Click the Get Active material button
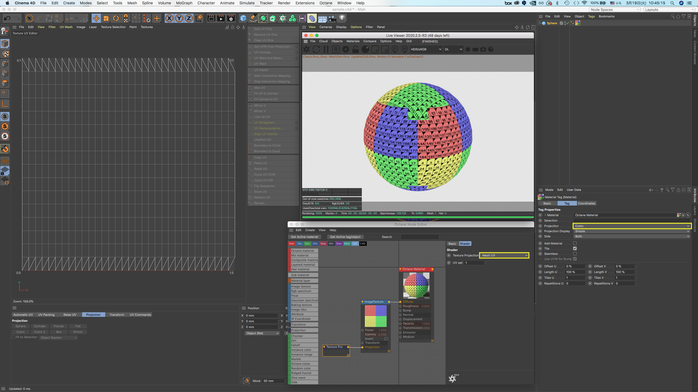 tap(304, 237)
